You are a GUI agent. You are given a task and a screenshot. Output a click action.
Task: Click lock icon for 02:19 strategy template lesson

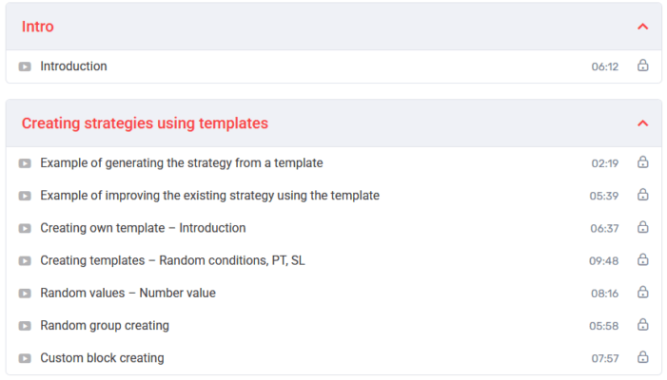(x=642, y=162)
